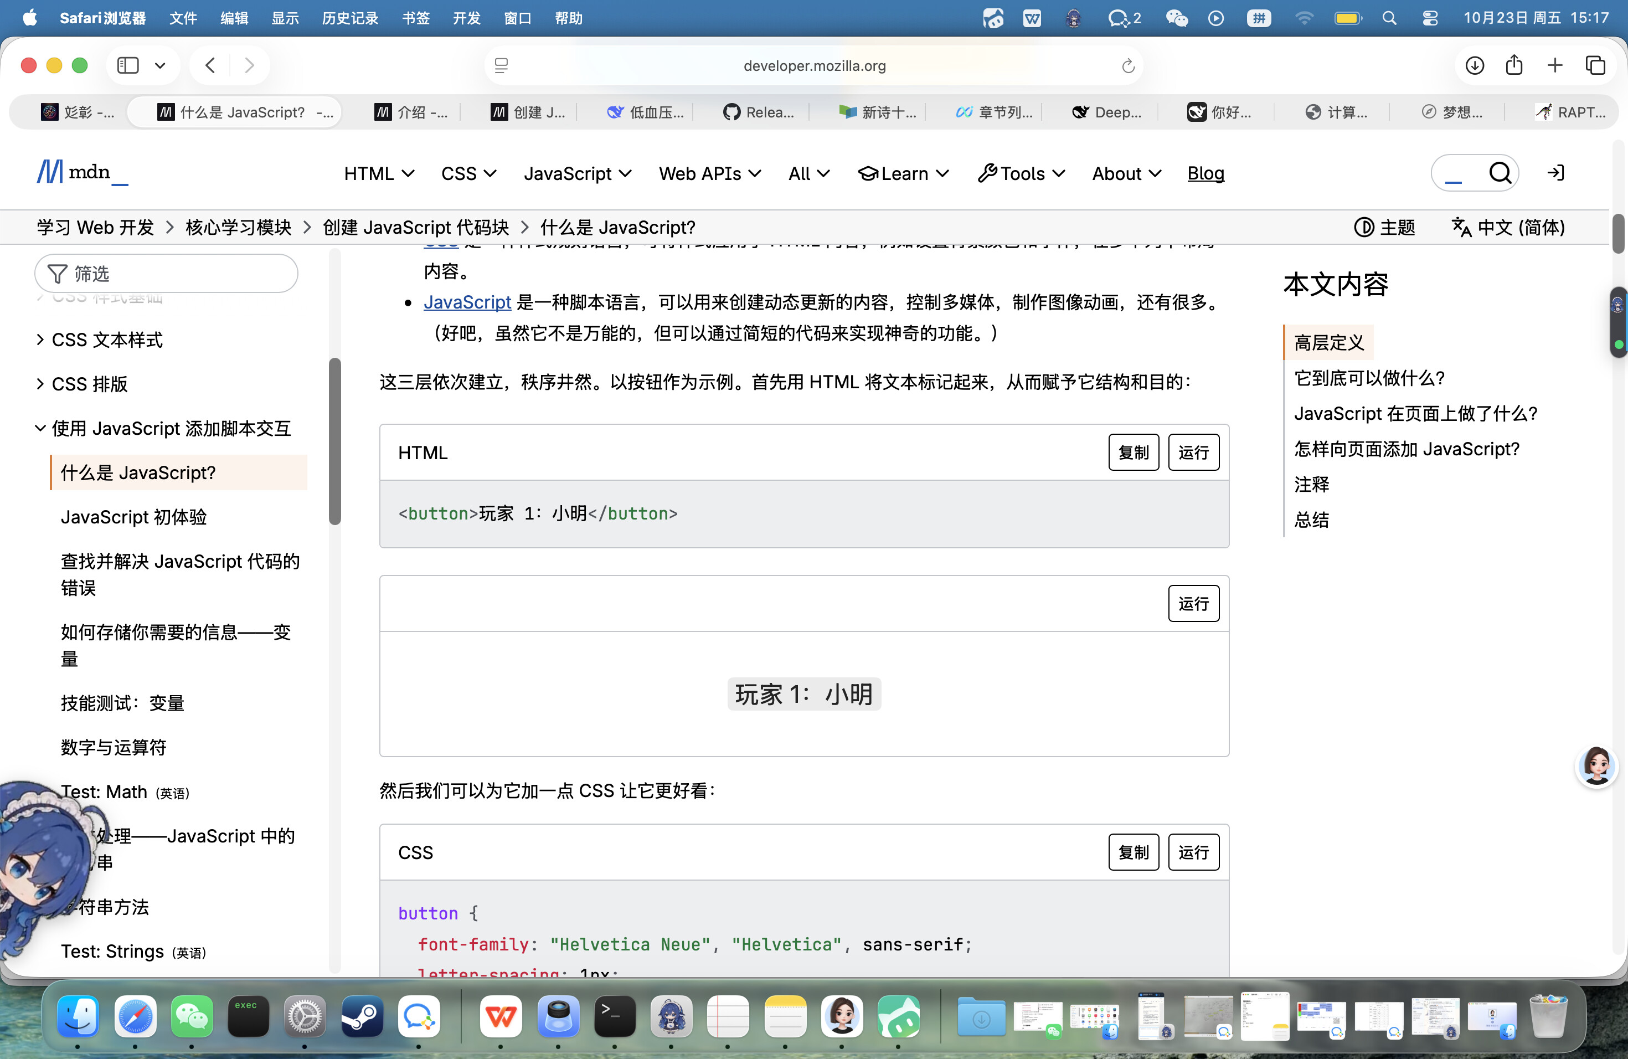Viewport: 1628px width, 1059px height.
Task: Open the Web APIs dropdown menu
Action: pos(710,174)
